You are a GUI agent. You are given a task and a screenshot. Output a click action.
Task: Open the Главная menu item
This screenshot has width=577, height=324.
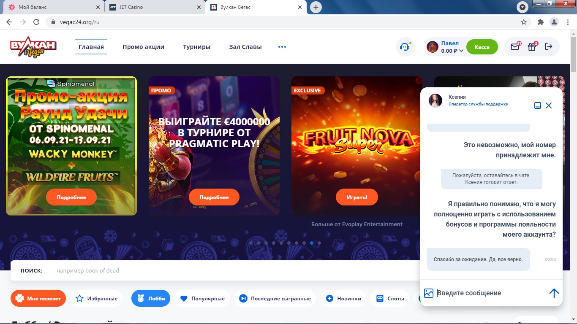click(x=91, y=47)
